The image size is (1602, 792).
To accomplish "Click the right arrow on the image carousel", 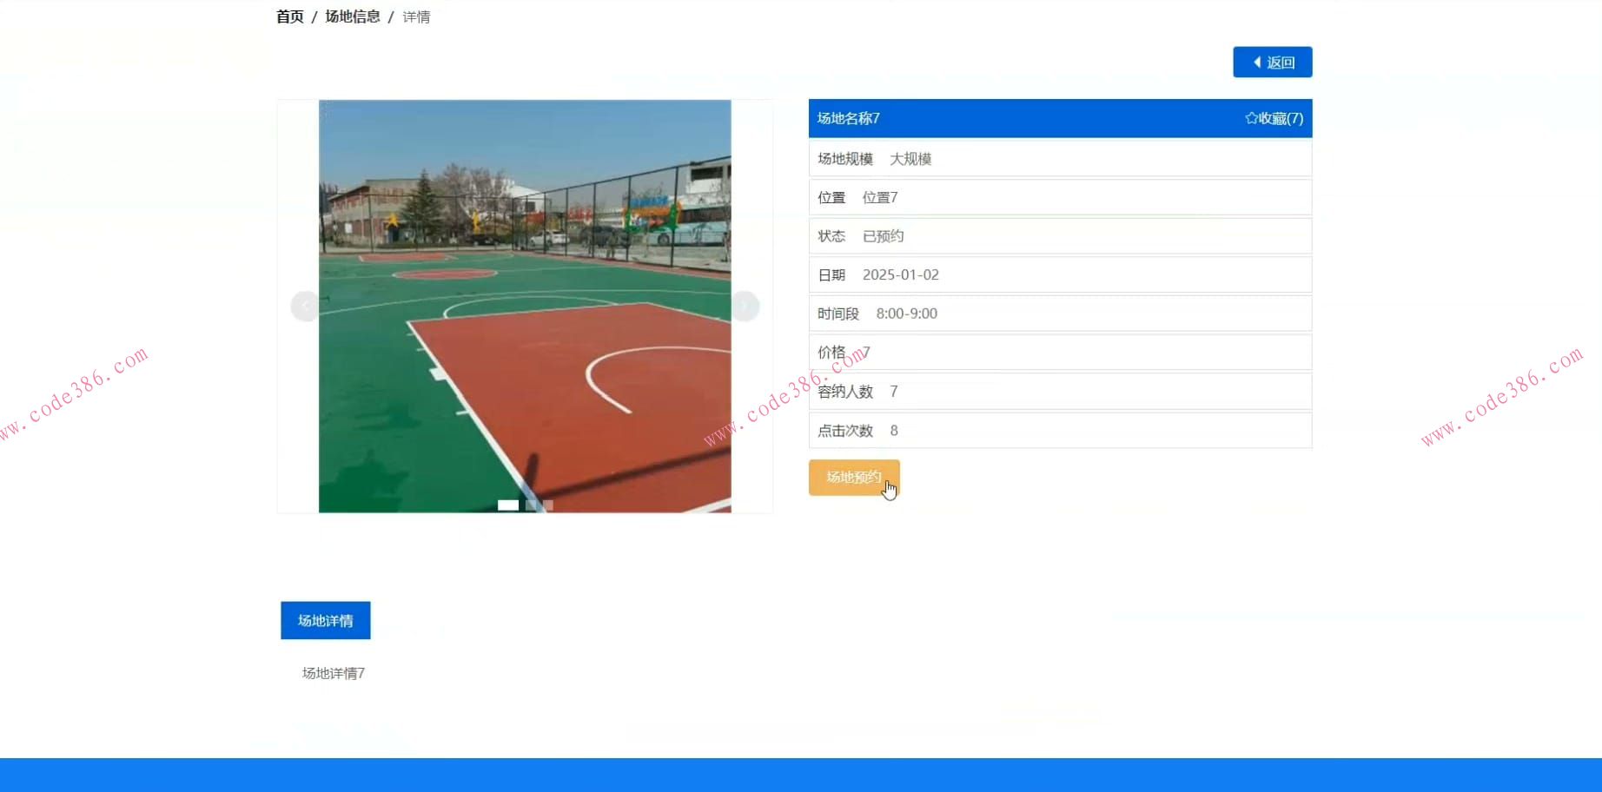I will click(745, 306).
